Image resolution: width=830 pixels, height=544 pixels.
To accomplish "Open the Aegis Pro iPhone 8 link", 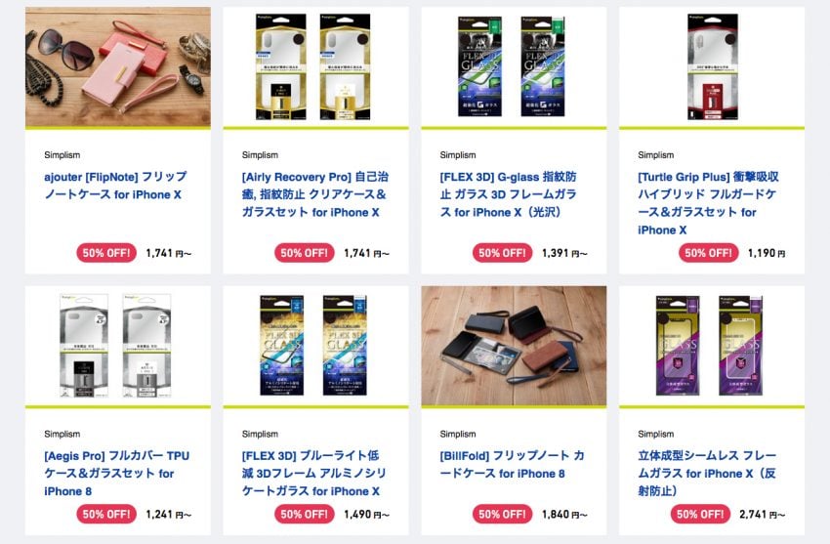I will click(116, 473).
